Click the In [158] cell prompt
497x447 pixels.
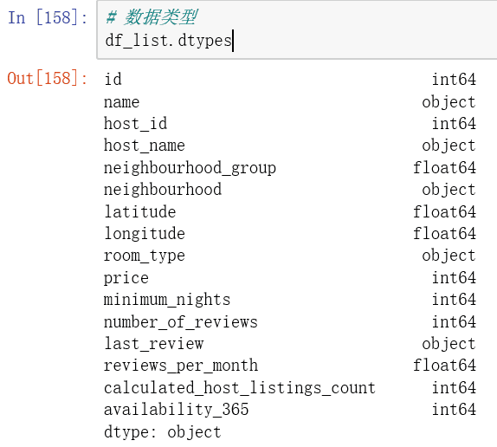(x=48, y=17)
